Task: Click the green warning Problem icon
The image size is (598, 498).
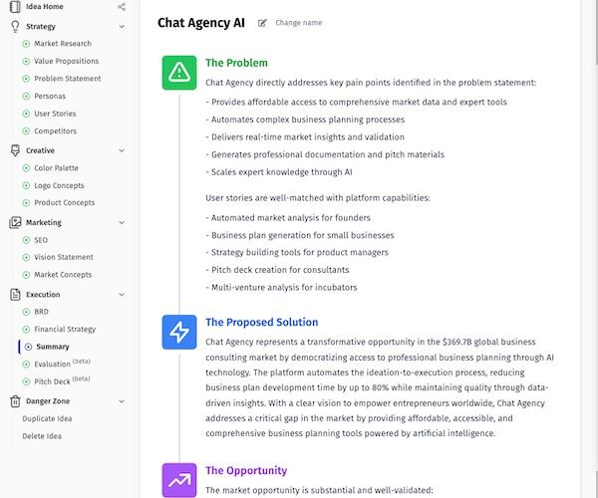Action: click(x=179, y=73)
